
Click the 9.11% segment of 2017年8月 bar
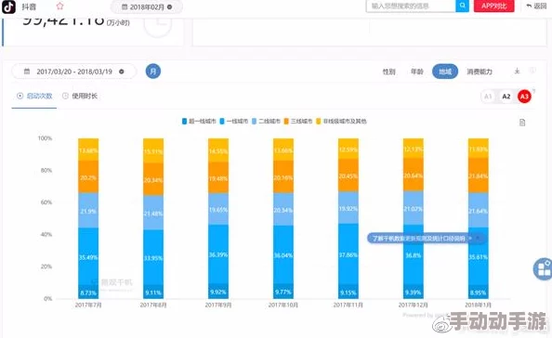click(153, 292)
